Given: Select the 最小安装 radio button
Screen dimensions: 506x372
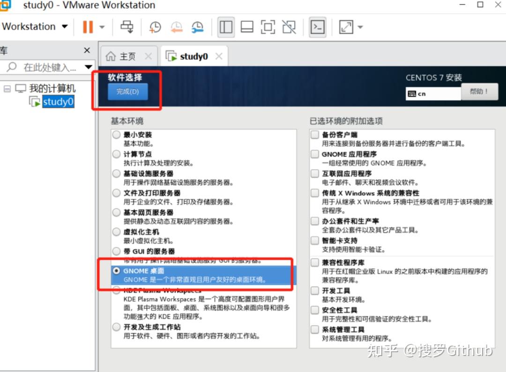Looking at the screenshot, I should pos(117,135).
